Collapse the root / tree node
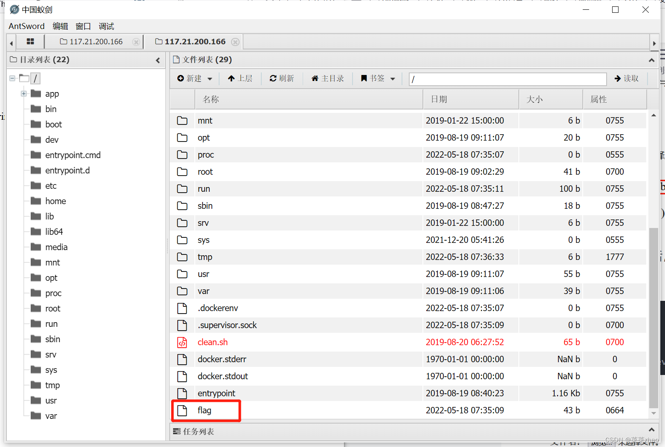The image size is (665, 447). click(x=12, y=78)
